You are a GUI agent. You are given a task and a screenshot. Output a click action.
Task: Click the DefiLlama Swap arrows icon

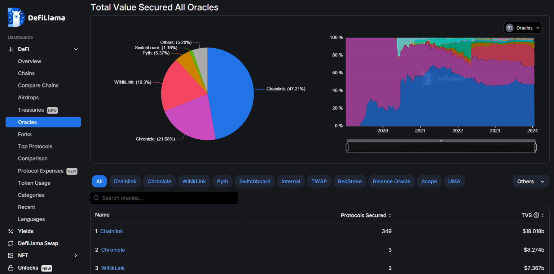pyautogui.click(x=10, y=243)
